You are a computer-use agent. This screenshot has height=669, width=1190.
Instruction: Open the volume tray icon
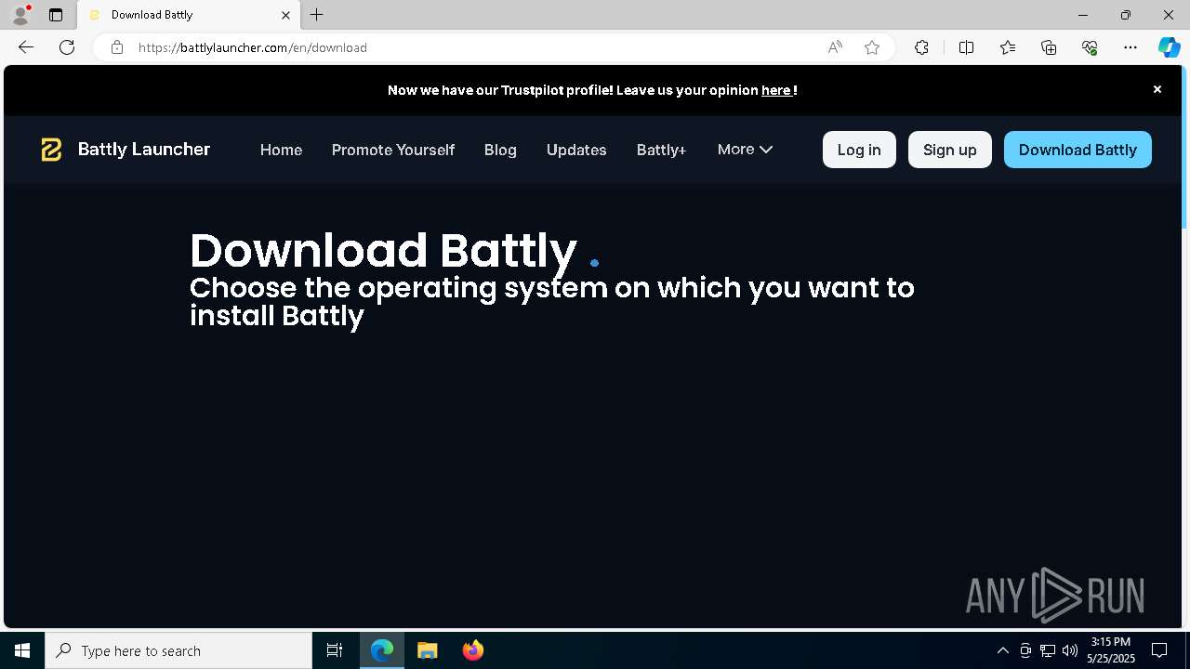tap(1069, 650)
